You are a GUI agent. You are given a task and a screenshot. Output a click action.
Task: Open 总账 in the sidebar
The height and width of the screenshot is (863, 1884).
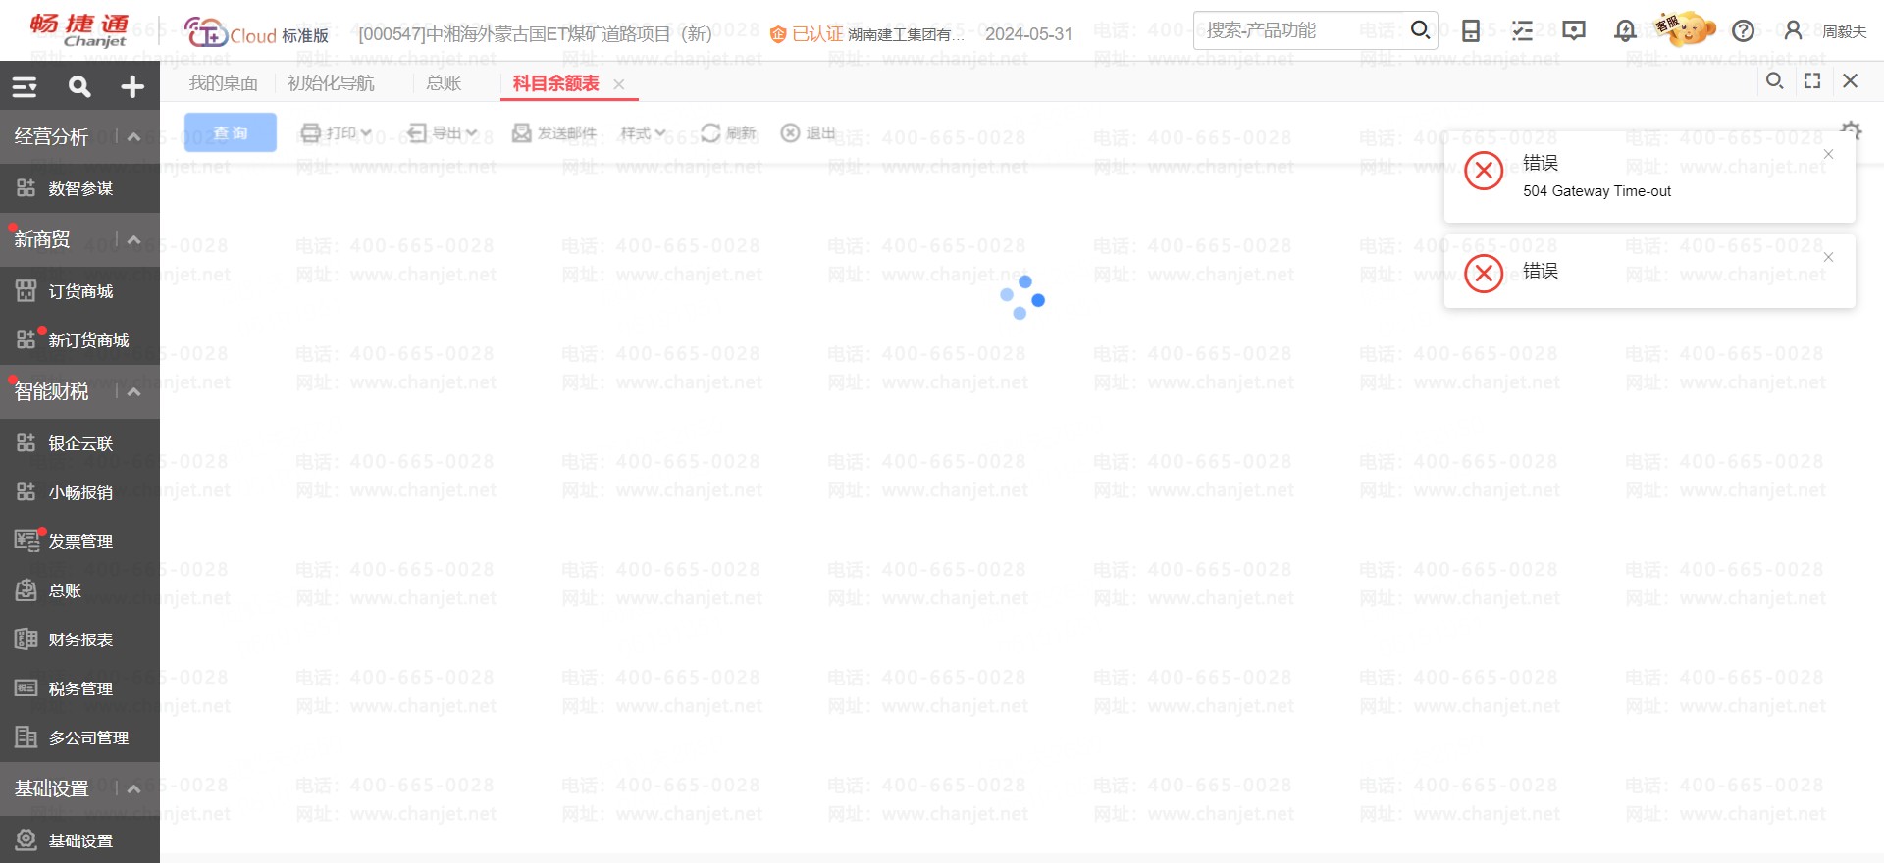[x=79, y=590]
